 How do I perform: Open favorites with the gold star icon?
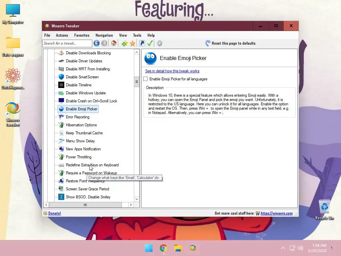pos(133,43)
